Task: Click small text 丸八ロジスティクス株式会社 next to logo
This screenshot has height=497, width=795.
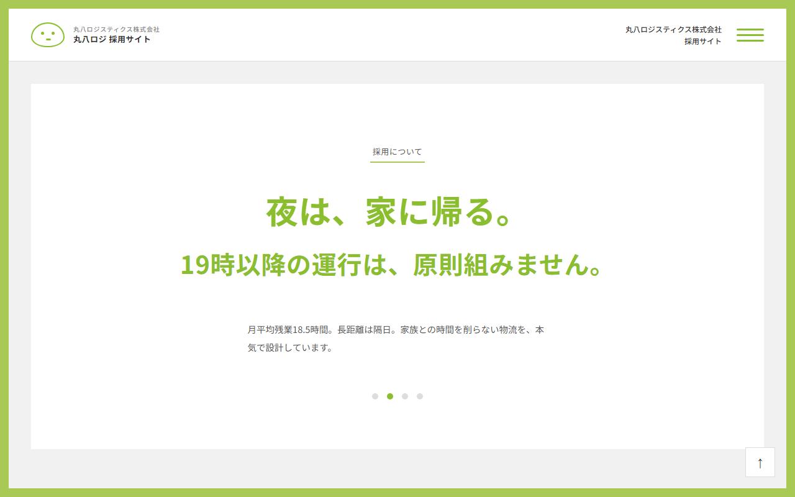Action: click(x=116, y=29)
